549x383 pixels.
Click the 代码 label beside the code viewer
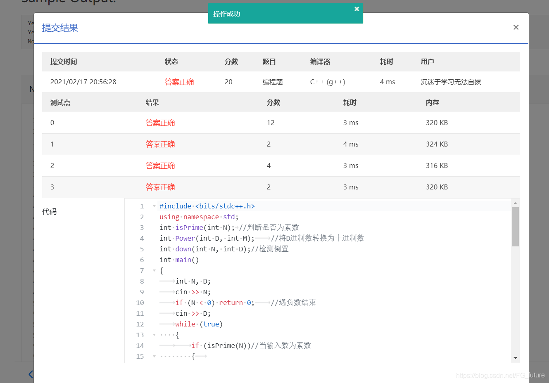point(49,211)
